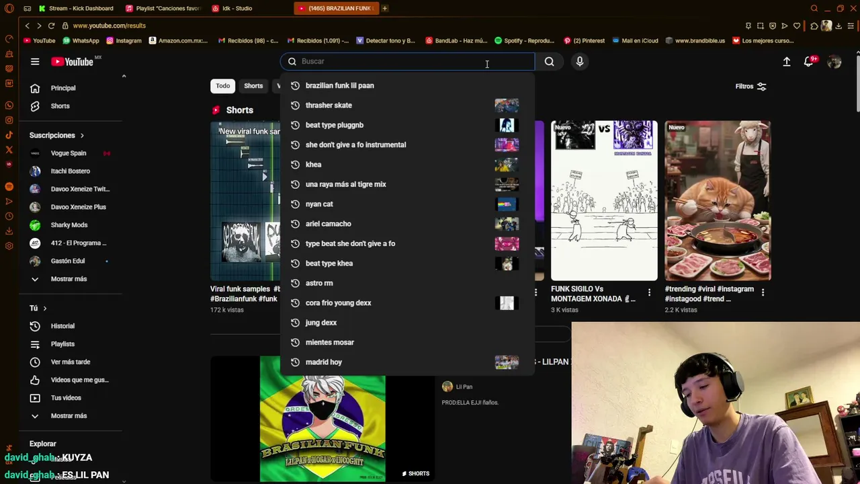Select the Todo filter chip

(223, 86)
